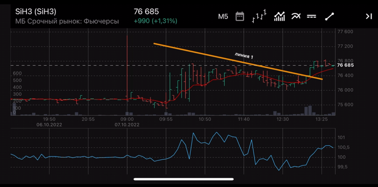Tap the +990 (+1,31%) price change

(x=155, y=21)
